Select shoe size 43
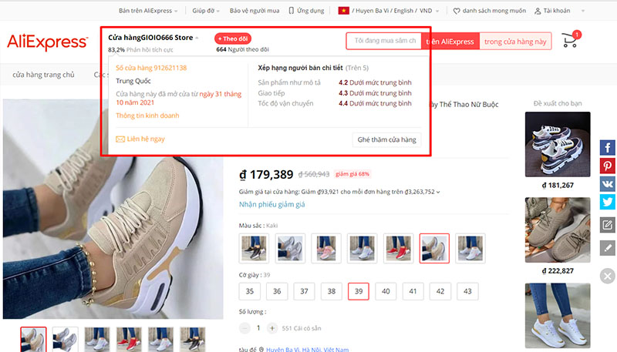Viewport: 617px width, 352px height. (467, 291)
